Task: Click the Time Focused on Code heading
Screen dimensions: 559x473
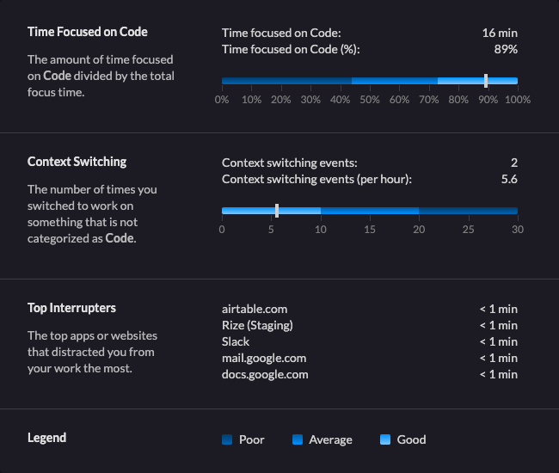Action: [x=88, y=32]
